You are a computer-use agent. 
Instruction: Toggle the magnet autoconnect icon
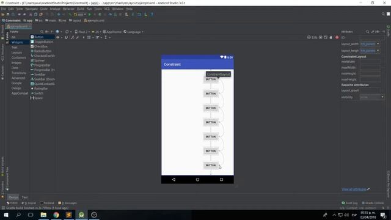pos(66,37)
